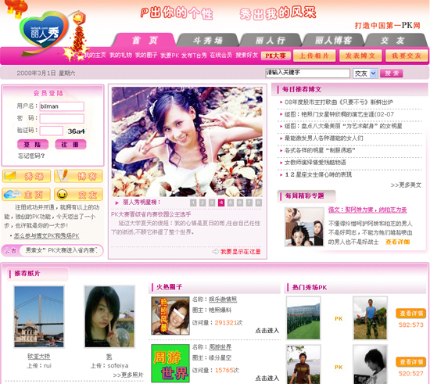
Task: Click the 丽人秀 heart logo
Action: (x=44, y=32)
